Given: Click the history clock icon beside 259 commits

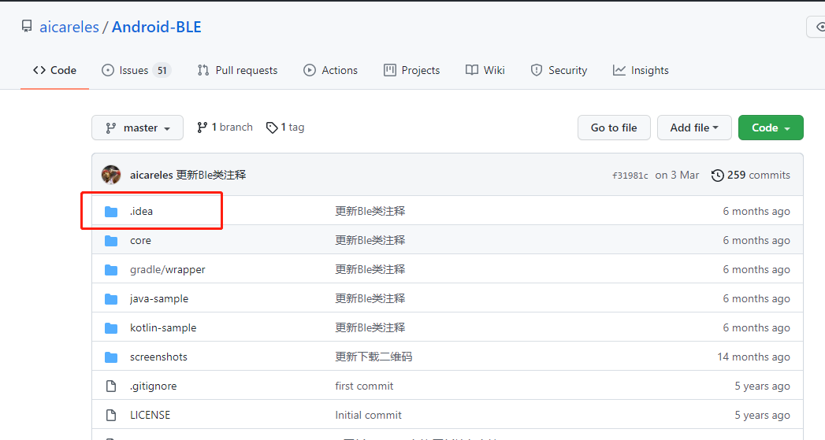Looking at the screenshot, I should tap(717, 175).
